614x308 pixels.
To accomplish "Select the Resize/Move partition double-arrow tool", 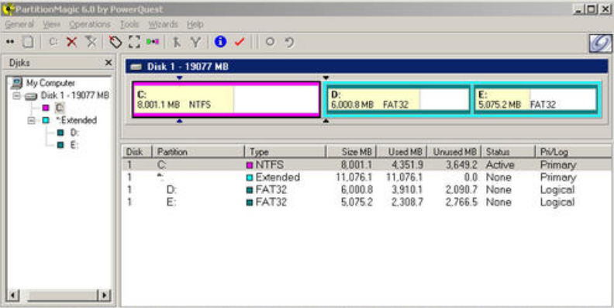I will click(10, 42).
